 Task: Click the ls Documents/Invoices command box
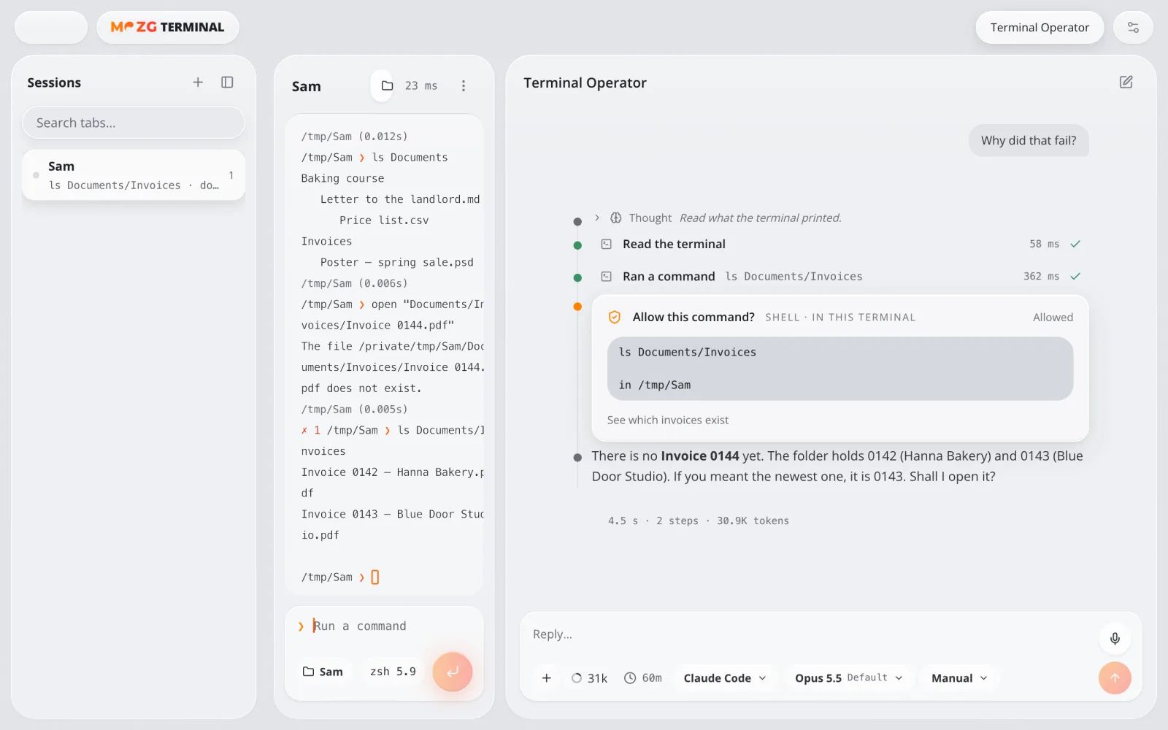[x=840, y=369]
